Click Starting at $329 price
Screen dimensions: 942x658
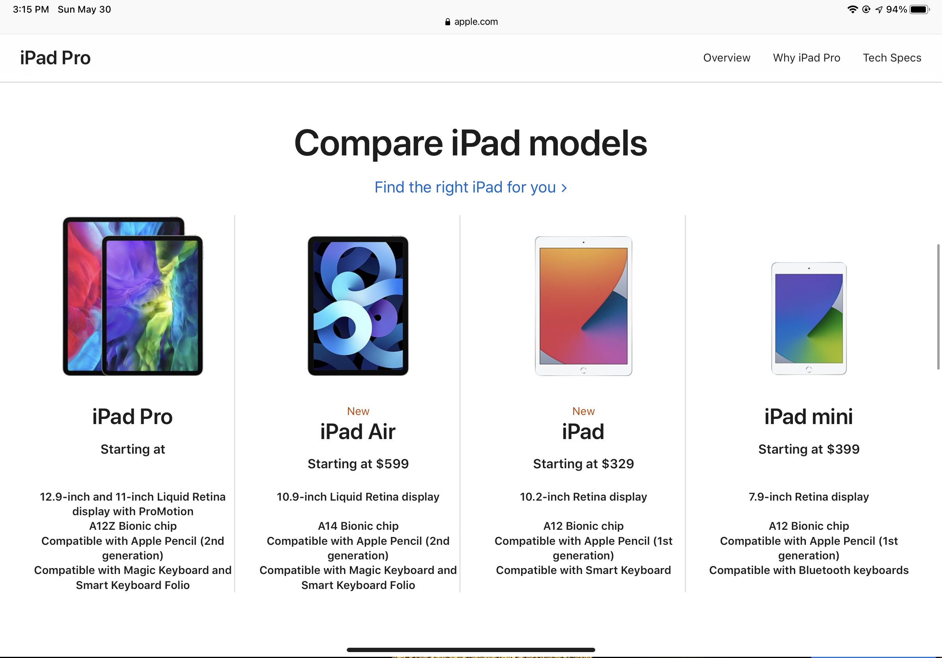tap(583, 464)
